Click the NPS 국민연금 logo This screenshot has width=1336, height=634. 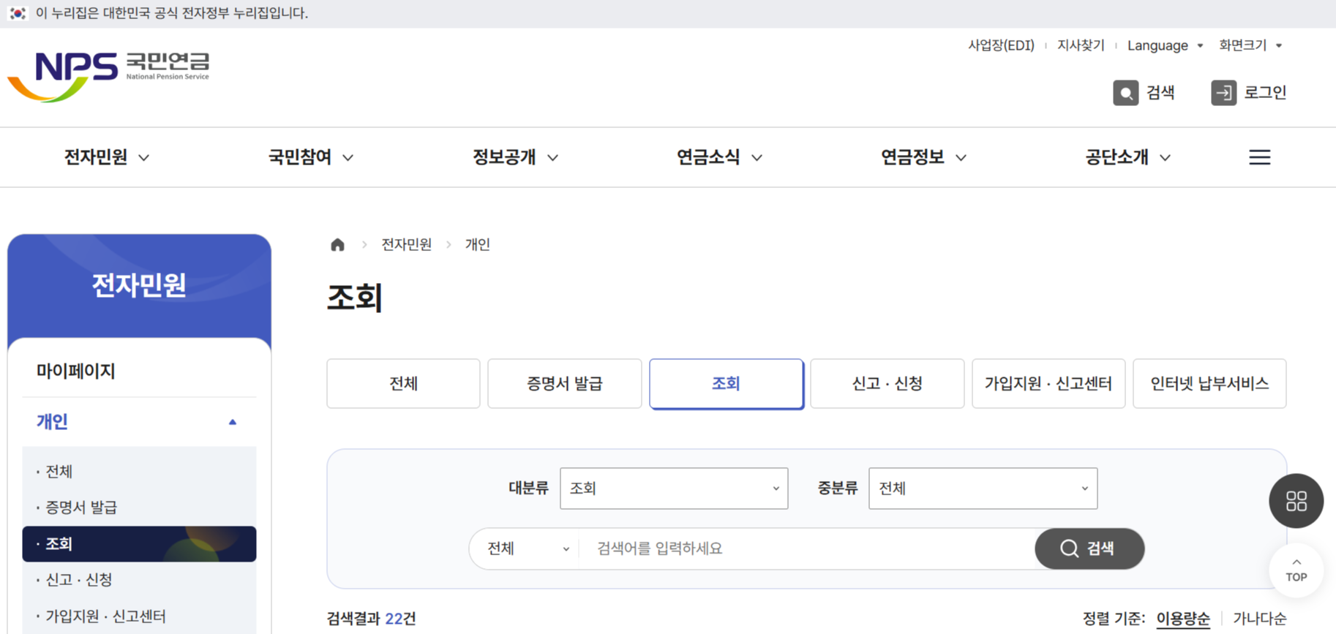point(108,76)
